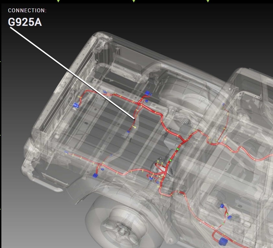Viewport: 273px width, 248px height.
Task: Select the G925A connection label
Action: pyautogui.click(x=25, y=22)
